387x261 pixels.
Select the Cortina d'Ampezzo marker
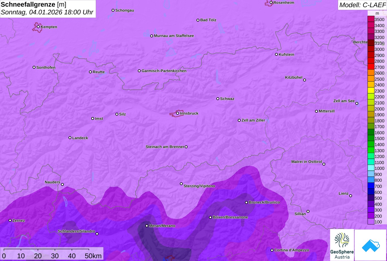click(272, 250)
